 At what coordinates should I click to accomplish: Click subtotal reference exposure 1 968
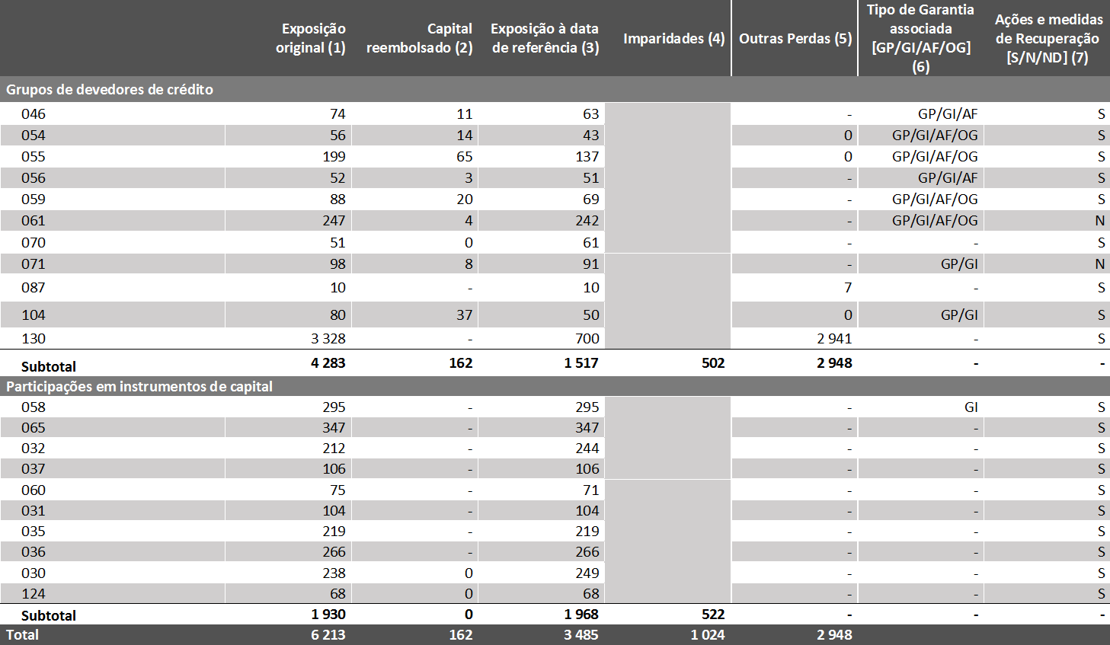pyautogui.click(x=581, y=614)
